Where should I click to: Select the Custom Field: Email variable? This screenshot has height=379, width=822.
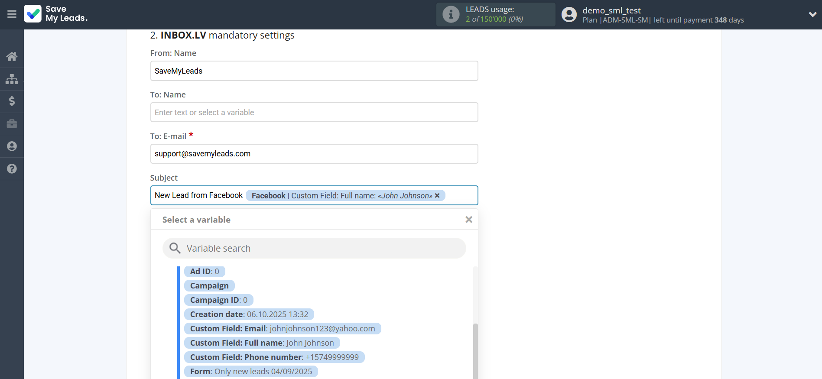(x=282, y=329)
